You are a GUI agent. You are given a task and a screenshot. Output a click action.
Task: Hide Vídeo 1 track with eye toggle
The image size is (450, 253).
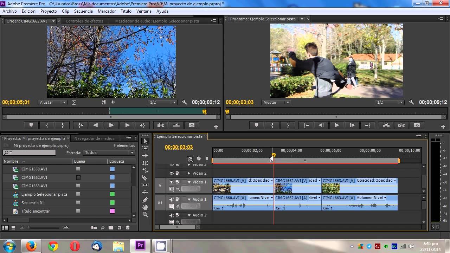(172, 182)
